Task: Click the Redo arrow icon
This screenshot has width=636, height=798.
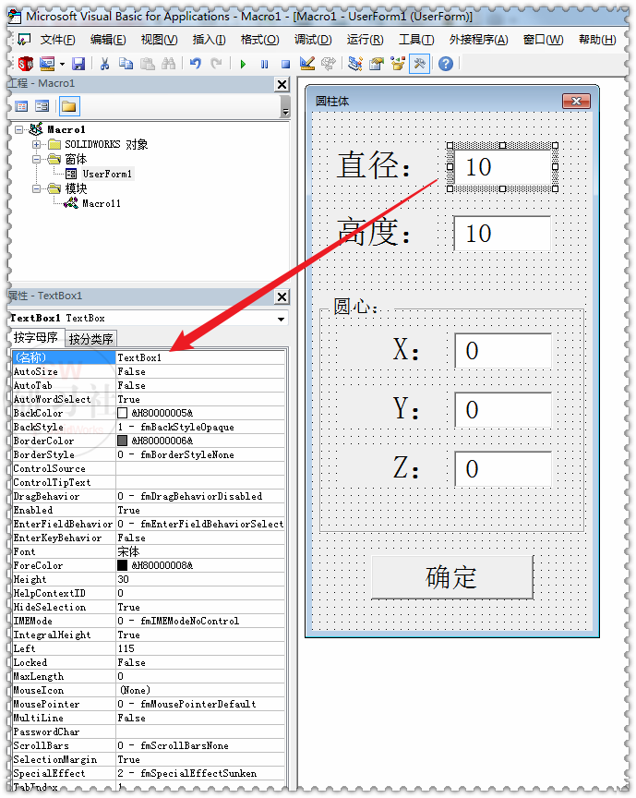Action: 217,64
